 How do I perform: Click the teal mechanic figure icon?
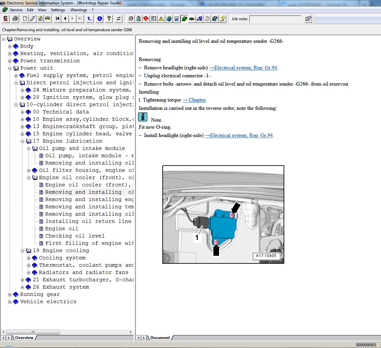[x=138, y=19]
